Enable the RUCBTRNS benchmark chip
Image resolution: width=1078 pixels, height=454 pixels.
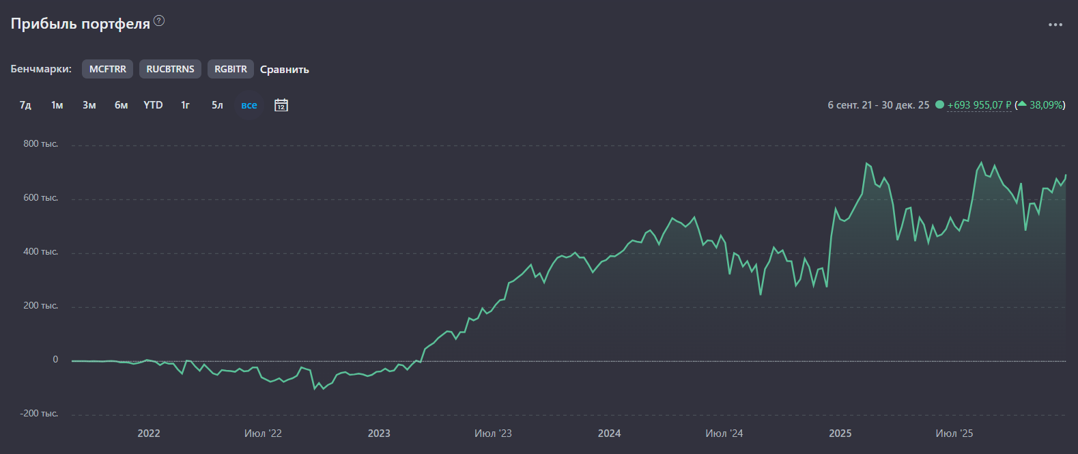coord(170,69)
